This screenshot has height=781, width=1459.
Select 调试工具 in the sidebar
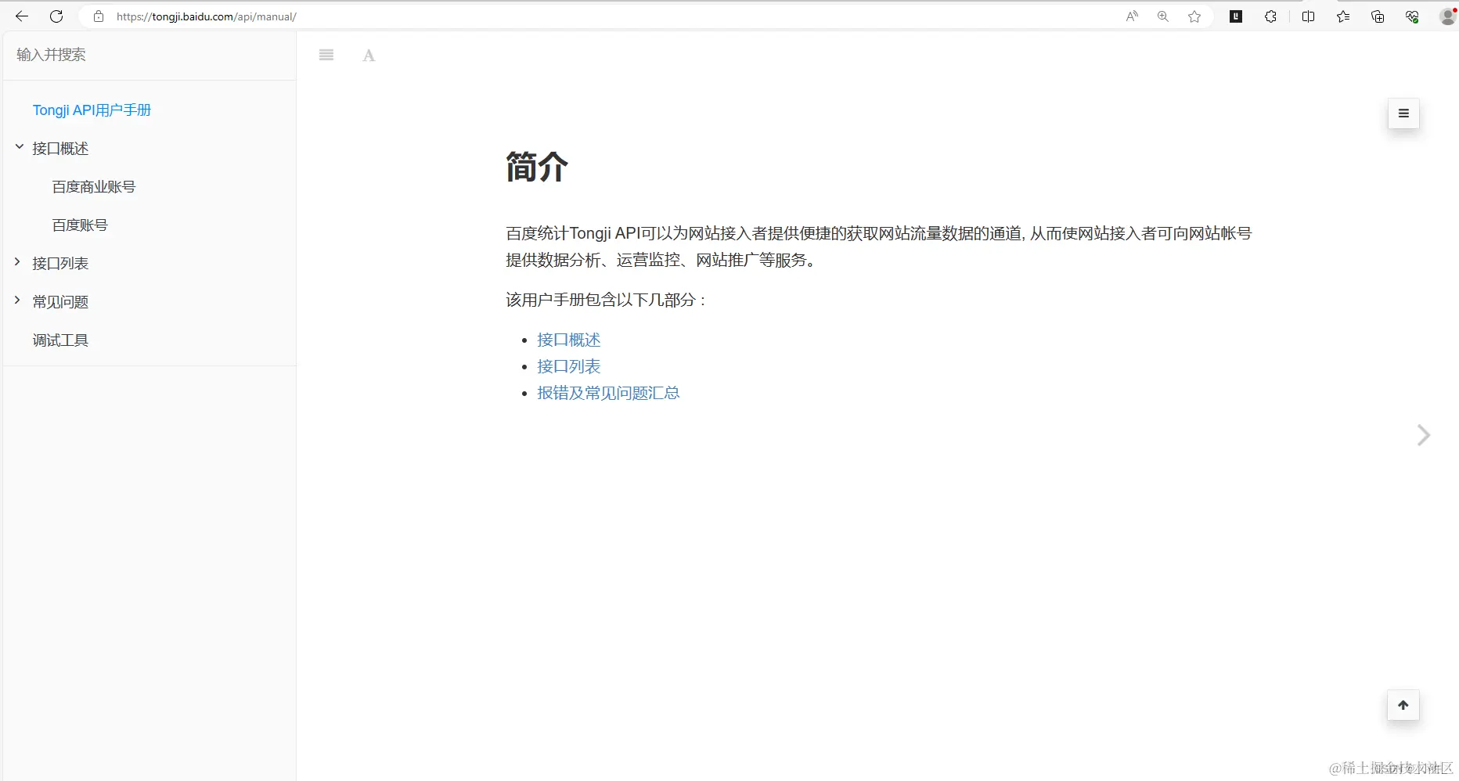(60, 340)
